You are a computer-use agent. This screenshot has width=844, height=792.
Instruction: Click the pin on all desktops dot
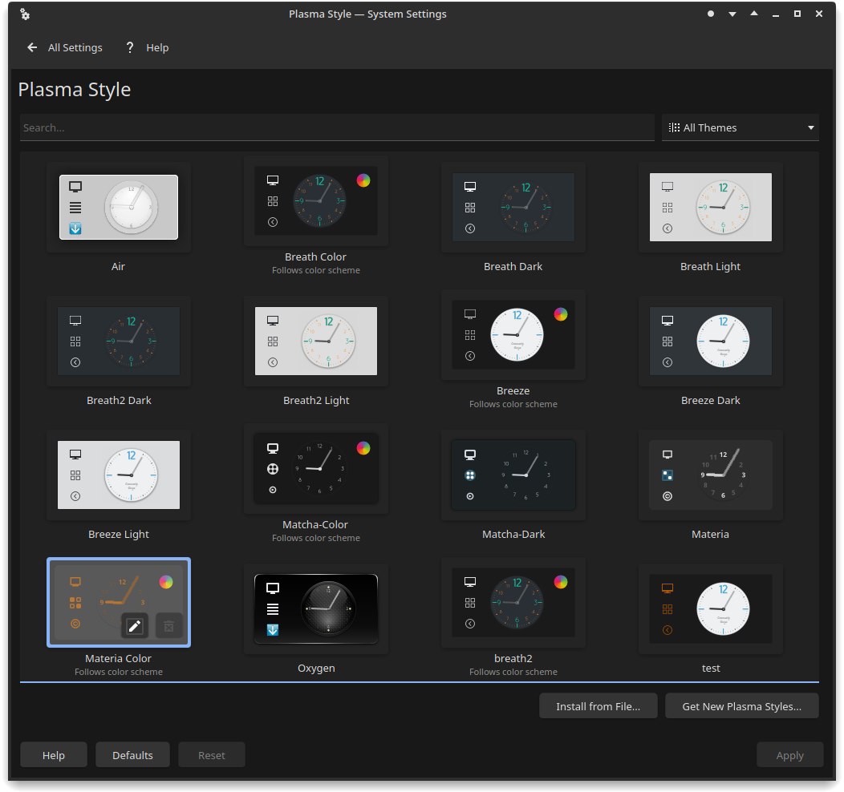click(x=711, y=14)
